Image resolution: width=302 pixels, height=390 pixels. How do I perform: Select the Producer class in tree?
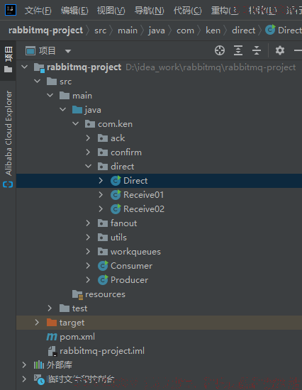point(129,280)
